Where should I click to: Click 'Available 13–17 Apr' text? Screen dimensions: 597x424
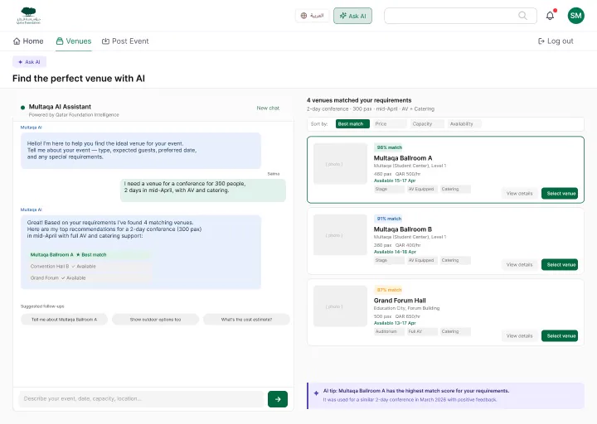click(x=395, y=323)
